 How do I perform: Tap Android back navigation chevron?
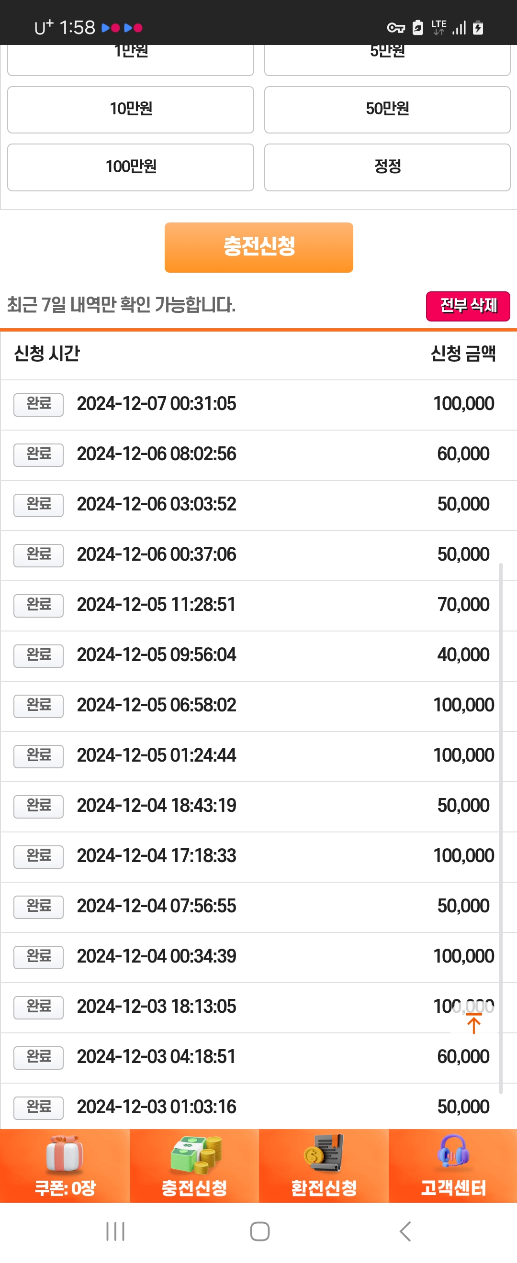coord(405,1231)
